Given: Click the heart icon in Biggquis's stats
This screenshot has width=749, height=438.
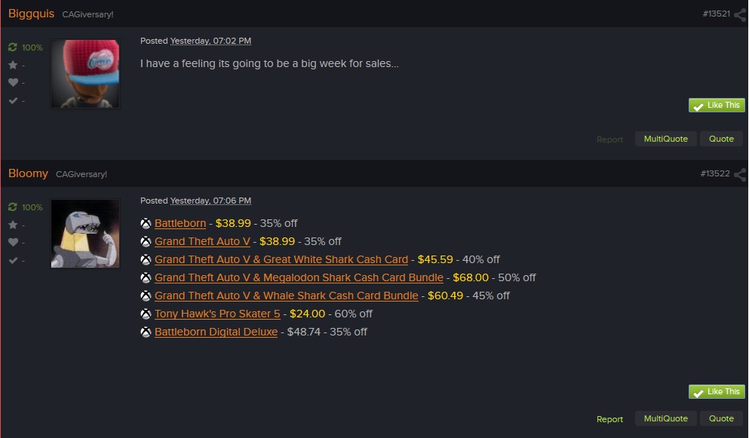Looking at the screenshot, I should point(13,82).
